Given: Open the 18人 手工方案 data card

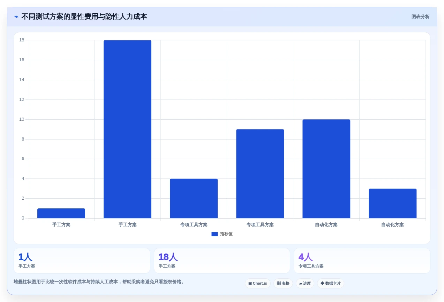Looking at the screenshot, I should (x=222, y=261).
